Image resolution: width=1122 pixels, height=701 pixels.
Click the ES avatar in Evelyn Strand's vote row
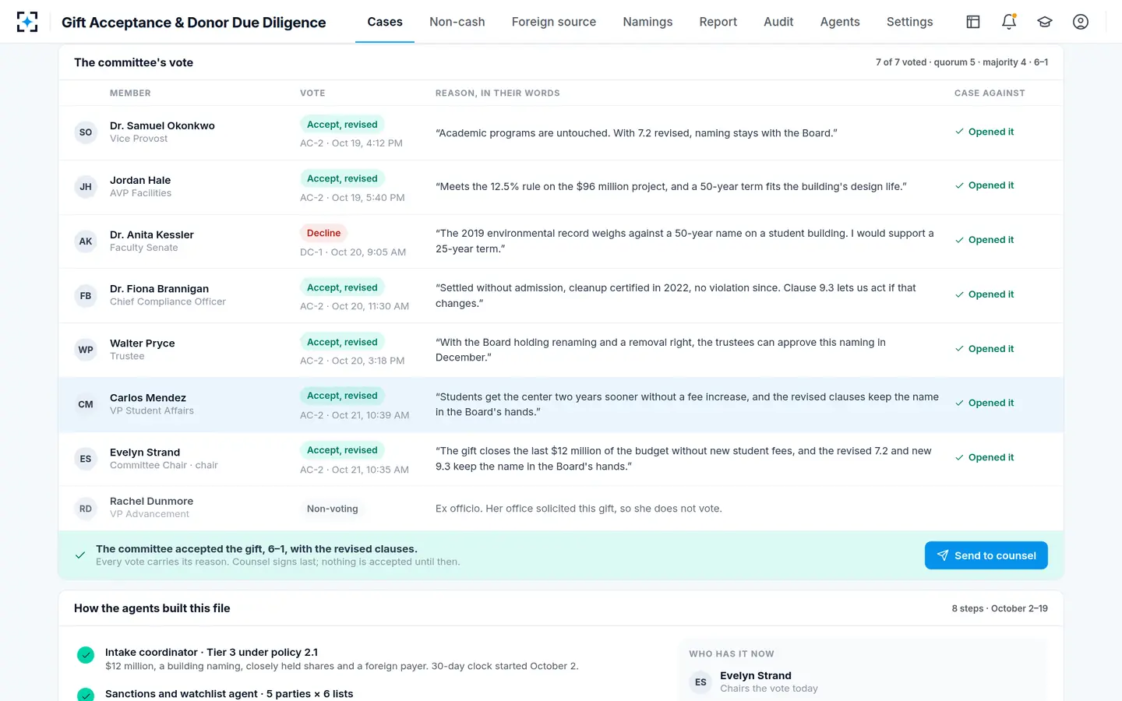pos(86,459)
